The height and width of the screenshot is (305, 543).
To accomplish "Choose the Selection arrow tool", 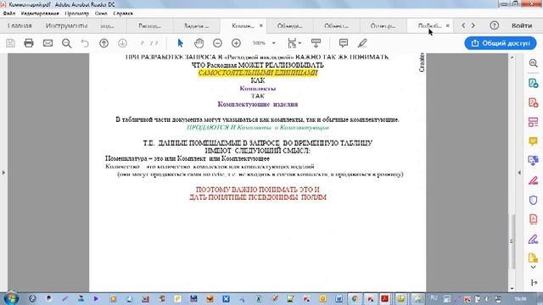I will coord(180,43).
